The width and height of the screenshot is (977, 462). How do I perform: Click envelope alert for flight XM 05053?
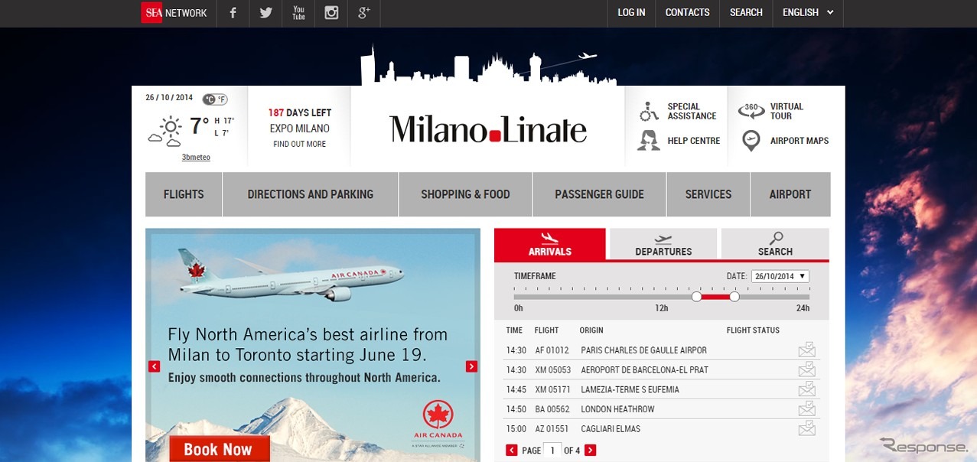806,369
